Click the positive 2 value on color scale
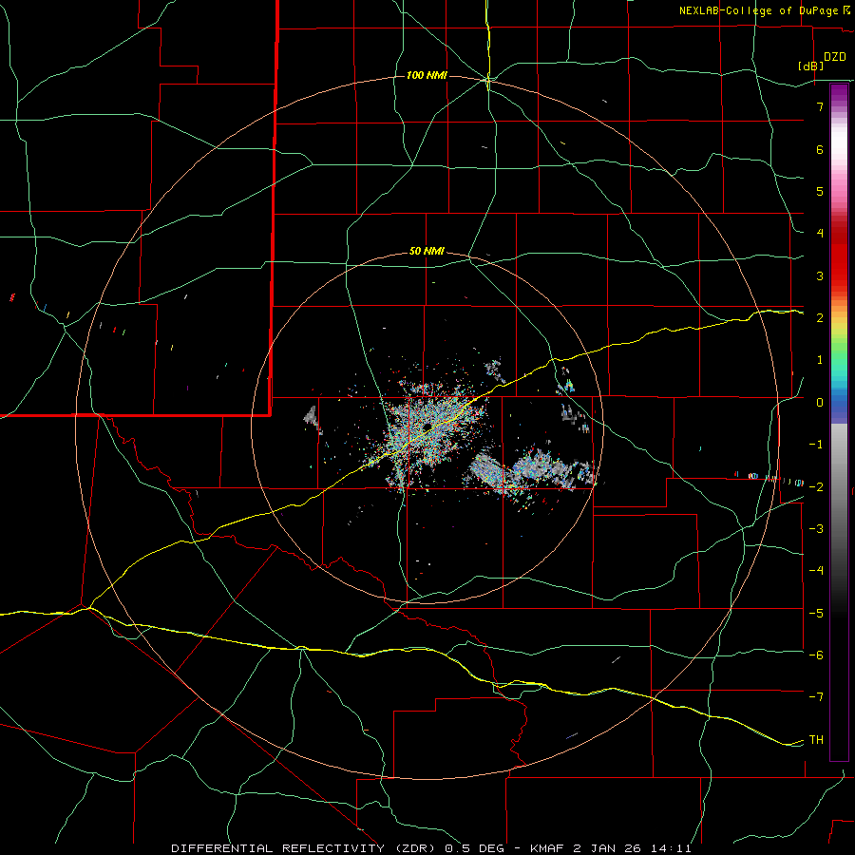This screenshot has height=855, width=855. coord(820,317)
